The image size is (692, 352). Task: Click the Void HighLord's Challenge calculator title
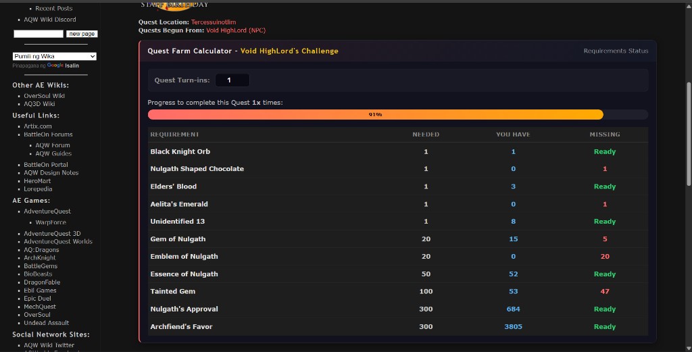tap(289, 51)
